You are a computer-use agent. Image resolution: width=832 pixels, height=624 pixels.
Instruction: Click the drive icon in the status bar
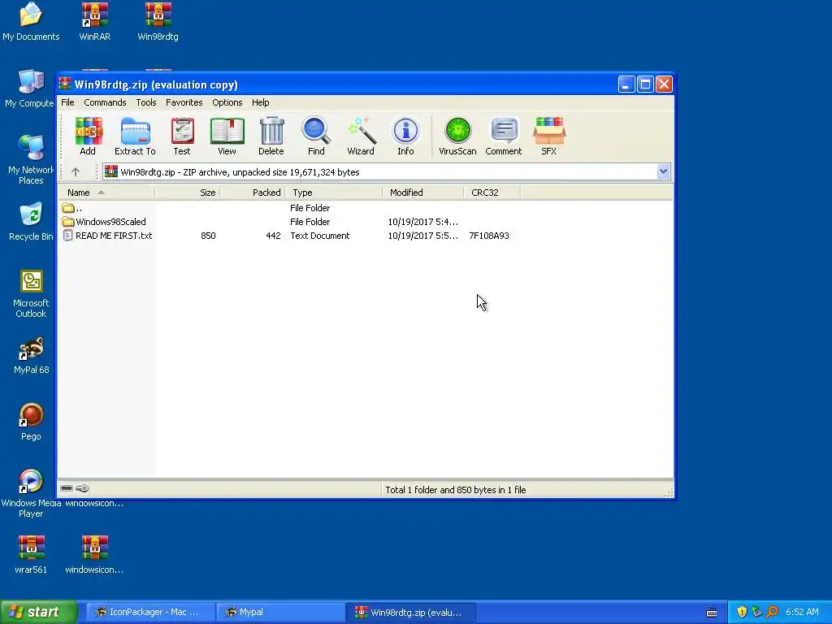(67, 488)
